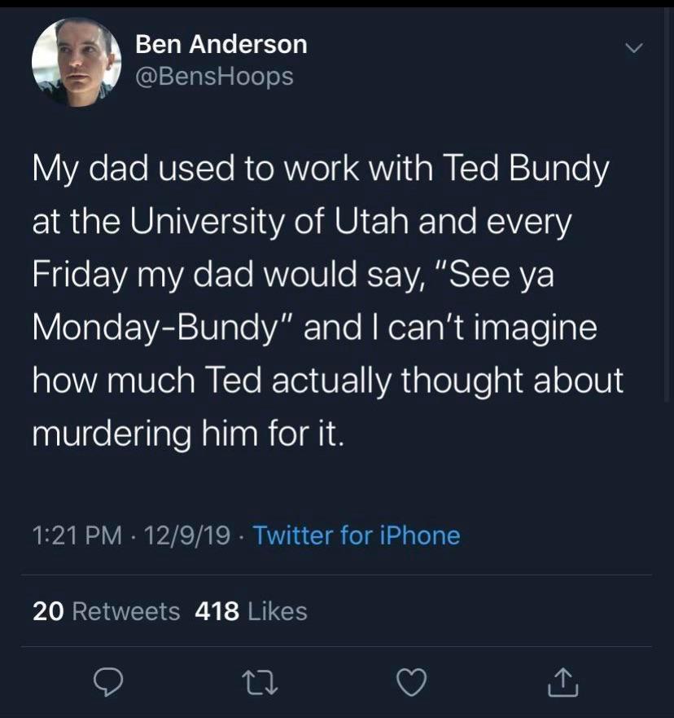Click the Ben Anderson display name
The width and height of the screenshot is (674, 718).
(x=221, y=44)
